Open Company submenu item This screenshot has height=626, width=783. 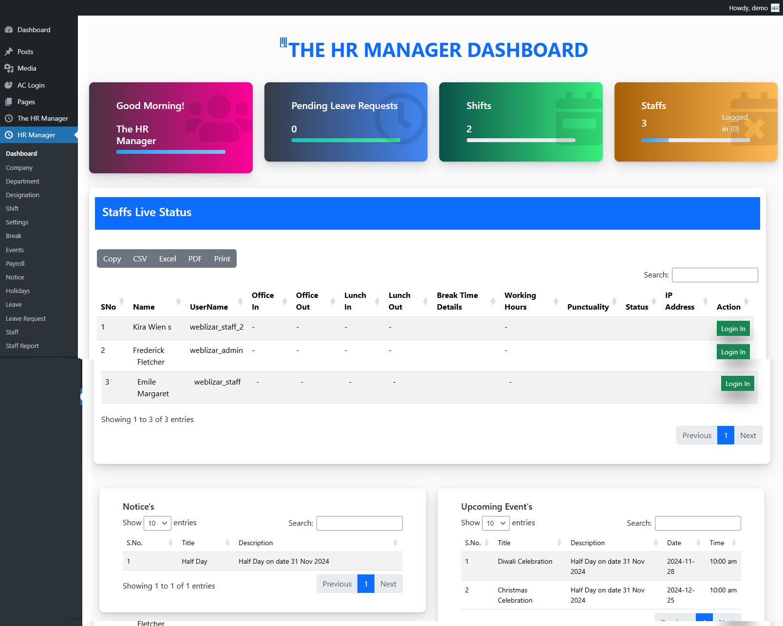19,167
